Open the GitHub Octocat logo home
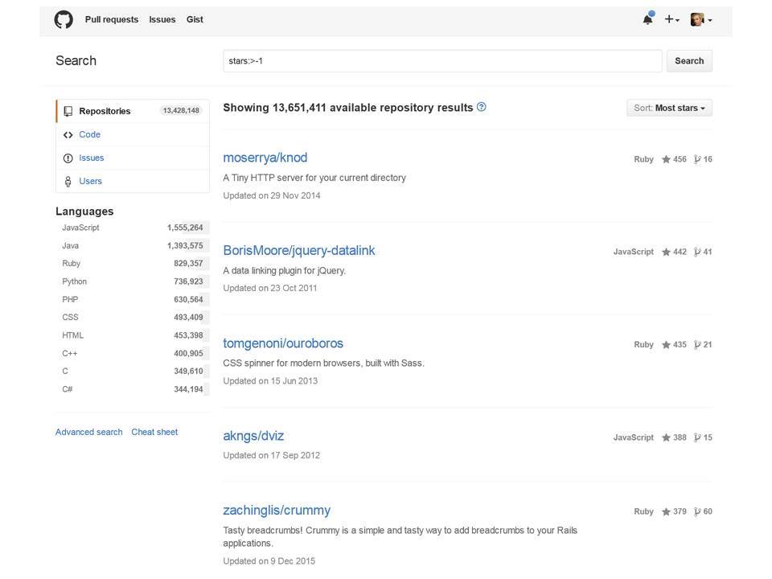Screen dimensions: 772x579 [x=64, y=19]
